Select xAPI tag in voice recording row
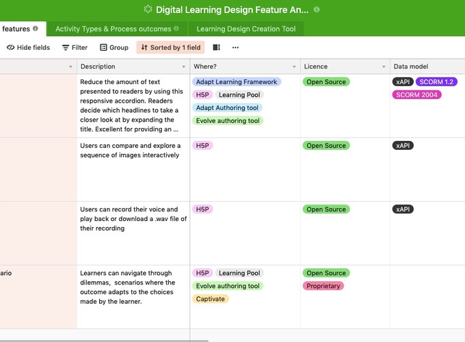 pos(403,209)
